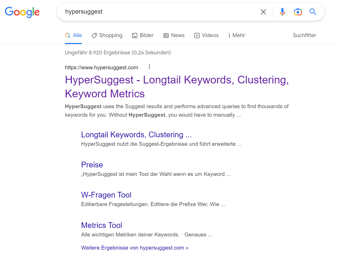This screenshot has width=337, height=256.
Task: Switch to the Alle tab
Action: 74,35
